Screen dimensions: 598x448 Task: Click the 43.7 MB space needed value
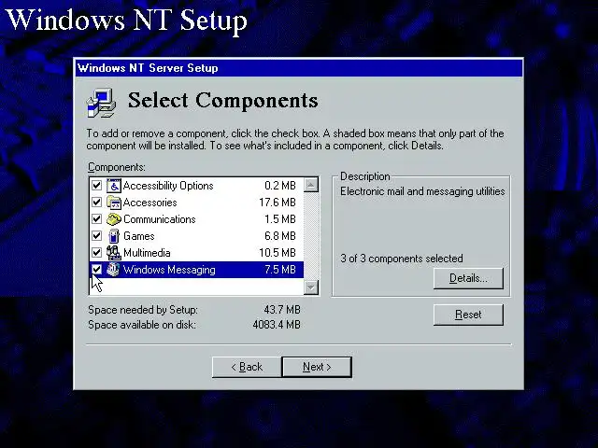coord(282,310)
